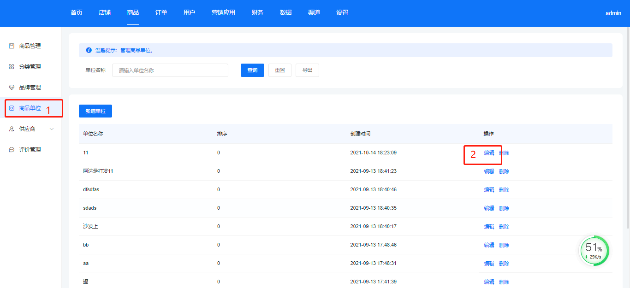This screenshot has height=288, width=630.
Task: Click the 品牌管理 sidebar icon
Action: (x=12, y=88)
